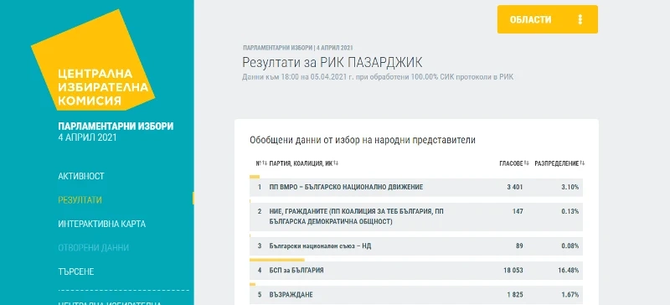Open the ОТВОРЕНИ ДАННИ menu entry
The image size is (670, 305).
(94, 248)
